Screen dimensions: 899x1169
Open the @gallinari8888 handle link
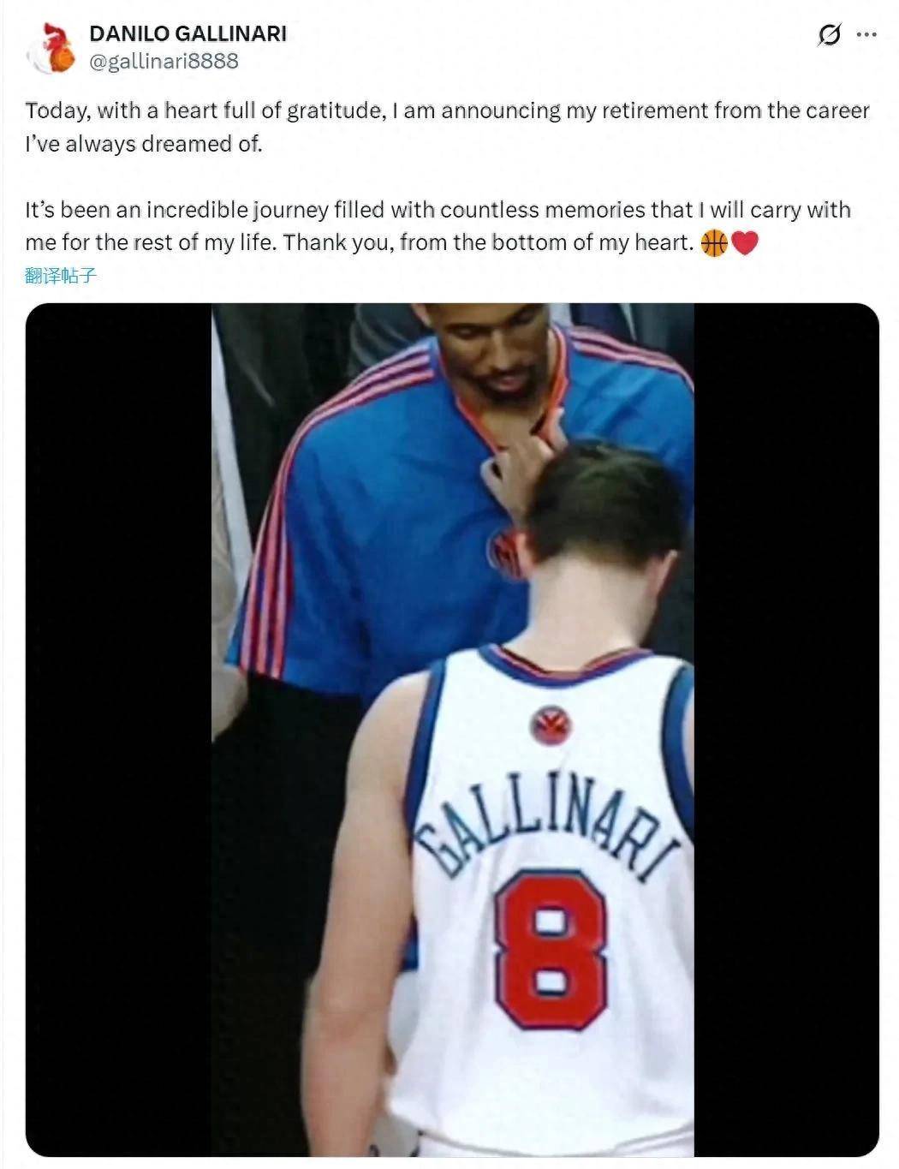pyautogui.click(x=164, y=62)
